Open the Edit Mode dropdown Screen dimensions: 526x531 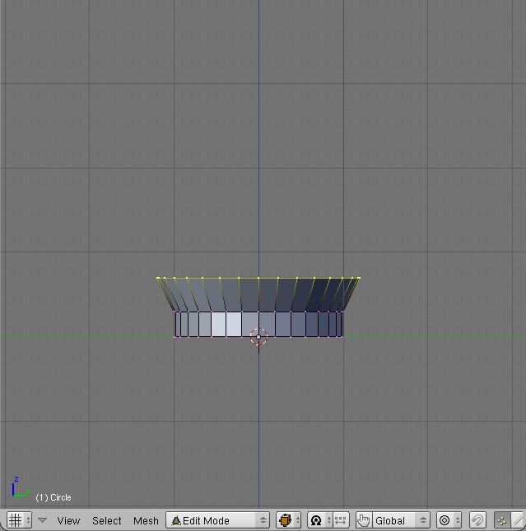click(217, 520)
